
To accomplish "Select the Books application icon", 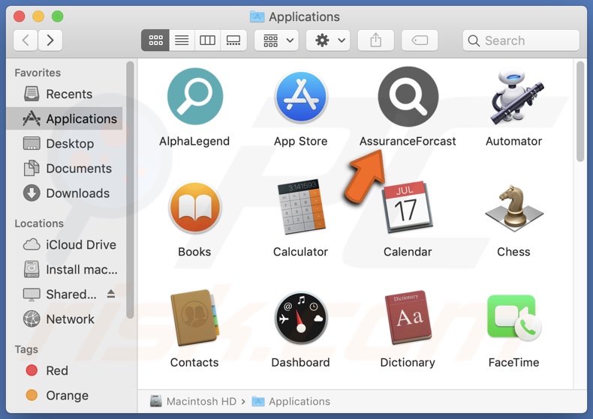I will tap(194, 208).
